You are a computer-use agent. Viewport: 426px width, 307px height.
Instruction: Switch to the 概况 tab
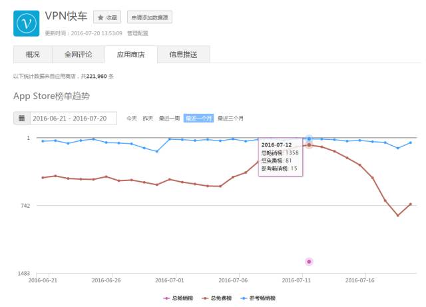click(33, 55)
